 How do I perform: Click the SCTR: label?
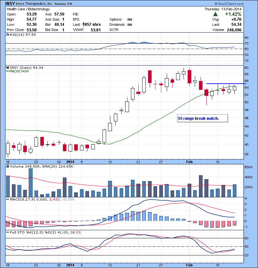pyautogui.click(x=114, y=30)
